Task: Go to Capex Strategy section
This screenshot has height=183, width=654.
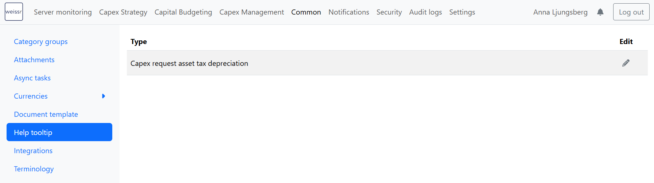Action: 123,12
